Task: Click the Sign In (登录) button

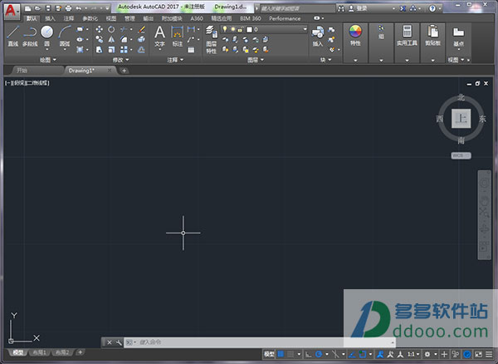Action: 359,8
